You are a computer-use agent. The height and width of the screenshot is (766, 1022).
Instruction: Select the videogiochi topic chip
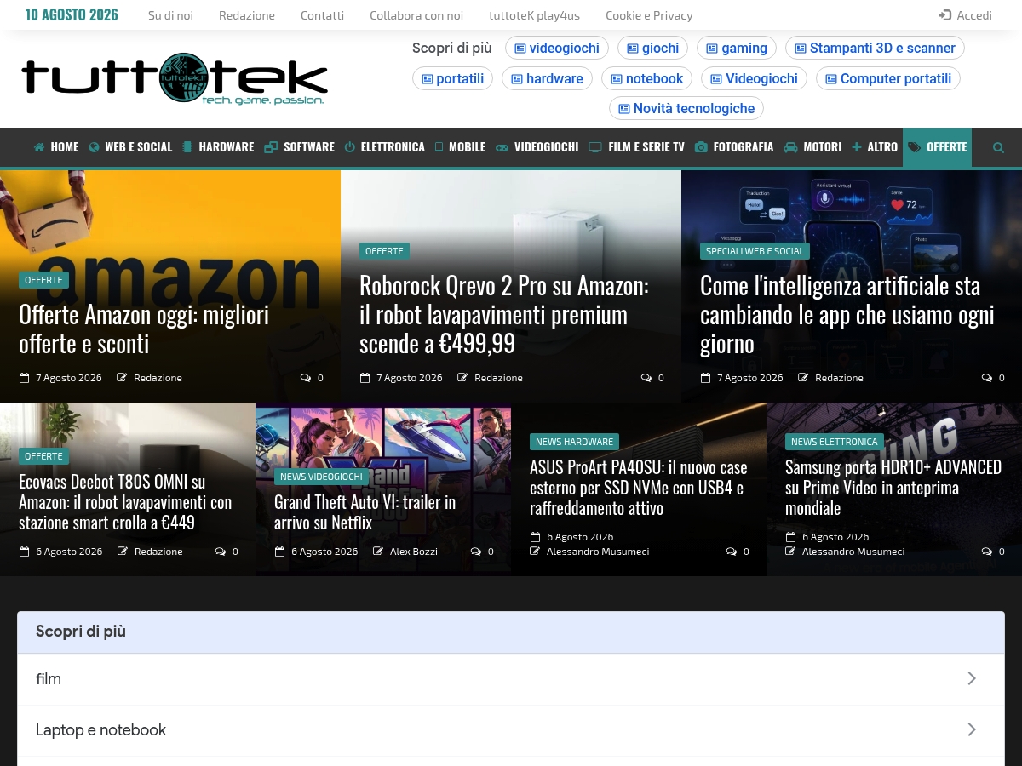click(557, 48)
